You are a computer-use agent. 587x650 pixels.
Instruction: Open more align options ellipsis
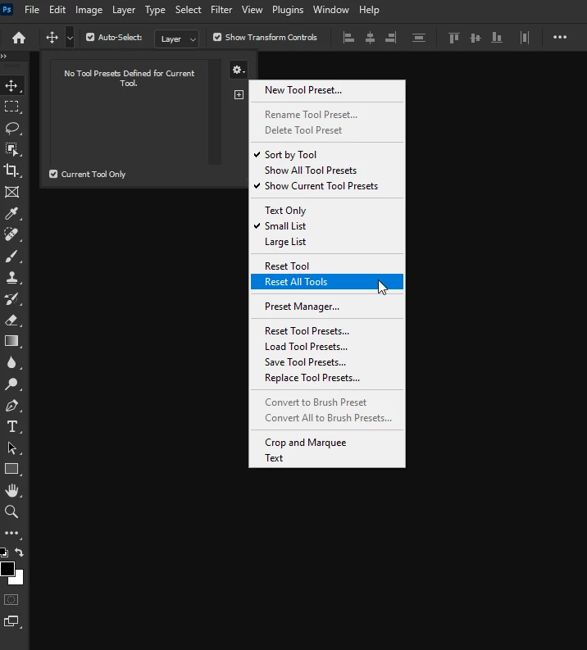pyautogui.click(x=560, y=38)
